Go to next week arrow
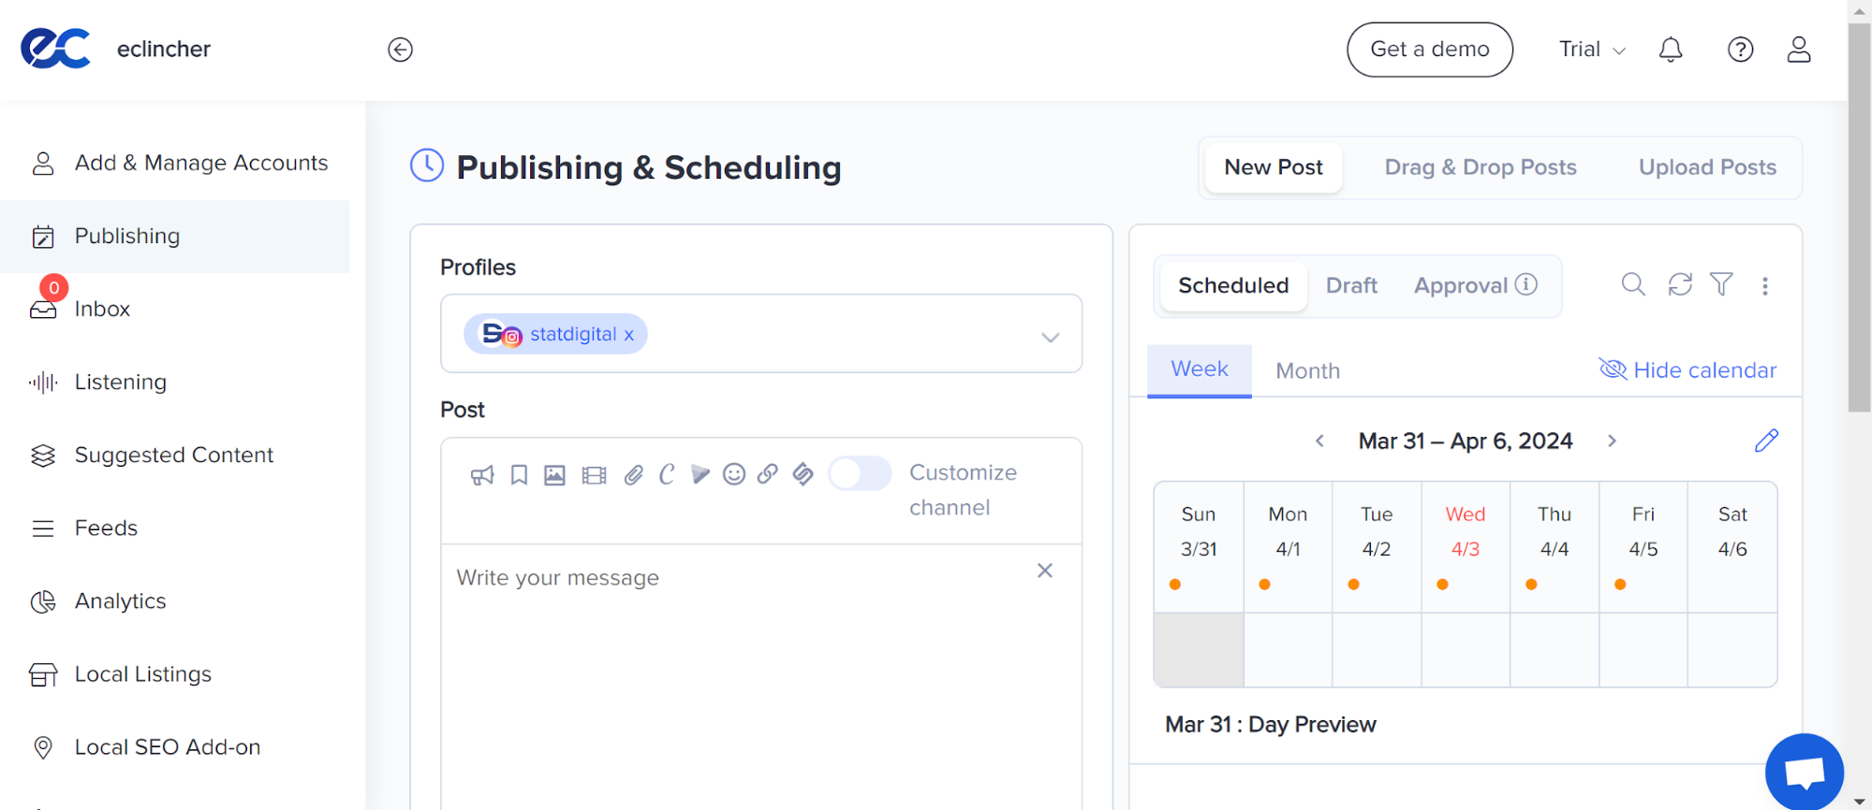The image size is (1872, 810). coord(1612,441)
